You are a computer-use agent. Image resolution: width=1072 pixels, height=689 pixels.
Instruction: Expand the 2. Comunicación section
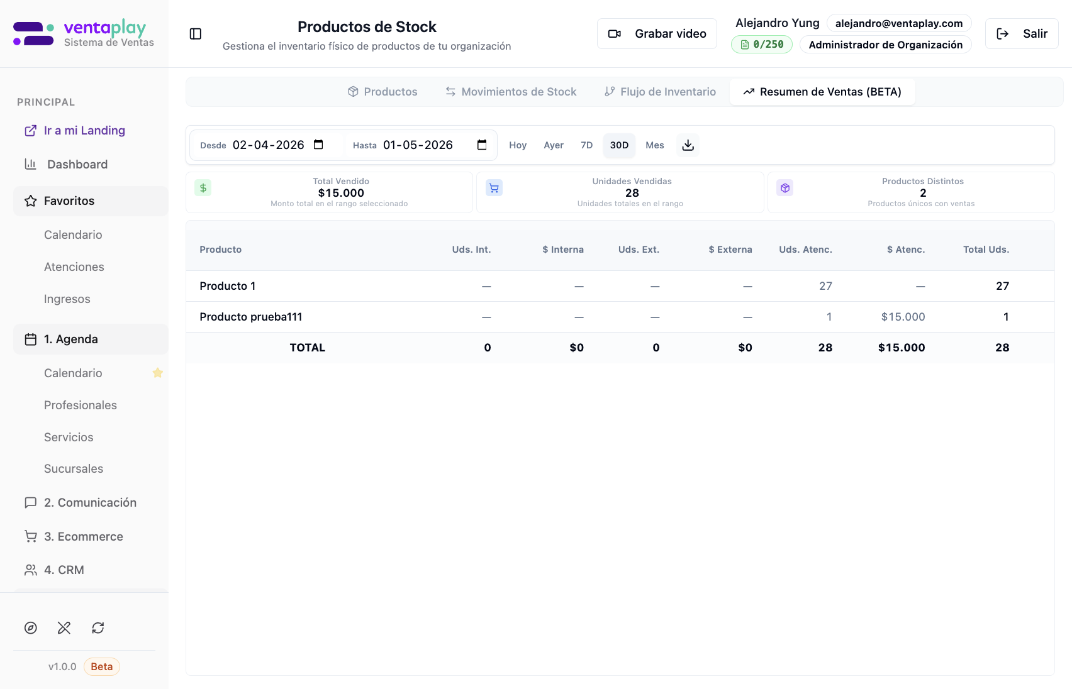click(91, 503)
